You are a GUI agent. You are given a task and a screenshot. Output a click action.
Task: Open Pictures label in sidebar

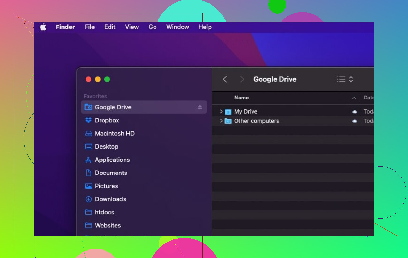[x=107, y=186]
